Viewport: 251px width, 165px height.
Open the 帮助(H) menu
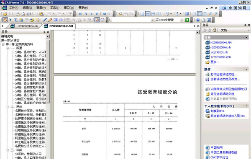(83, 8)
